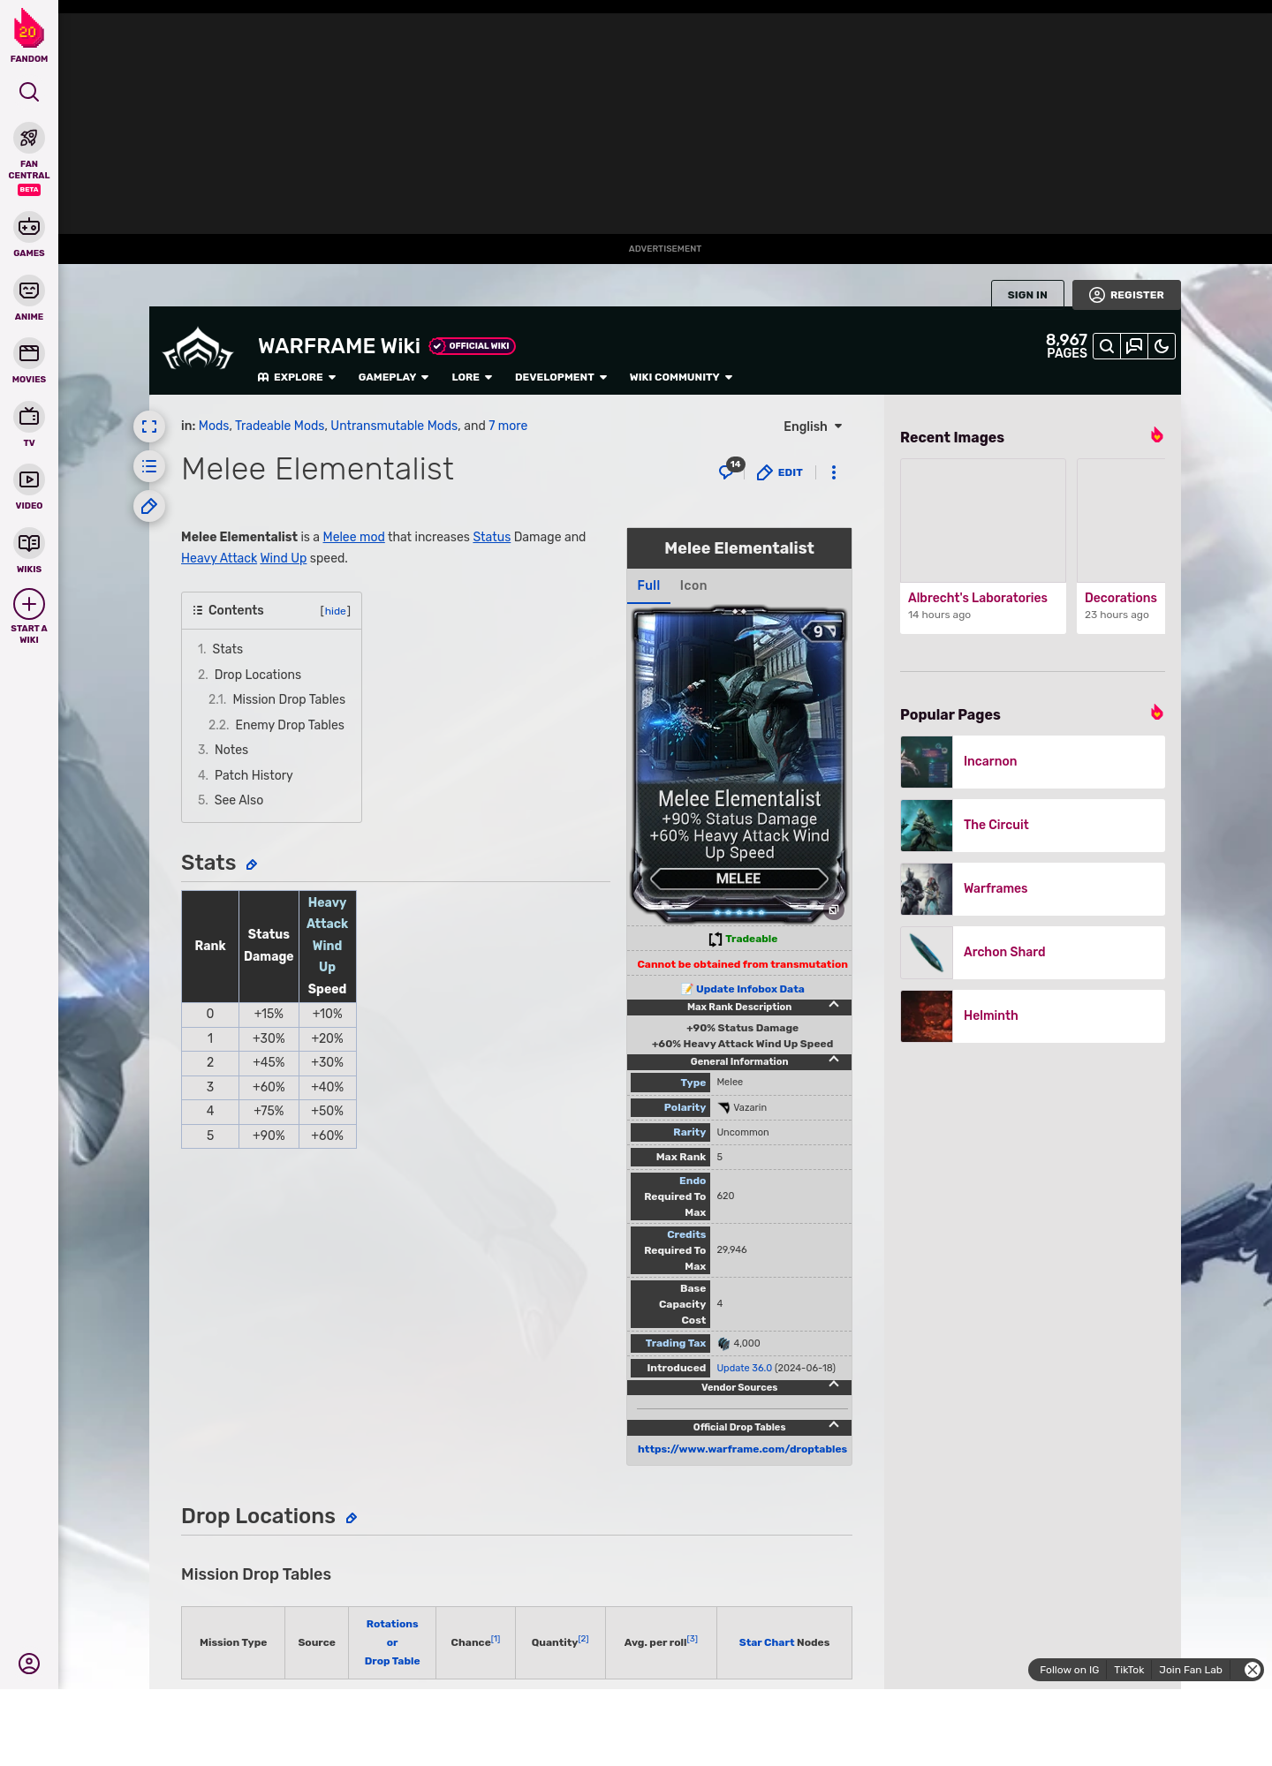
Task: Close the Follow on IG social bar
Action: click(1252, 1670)
